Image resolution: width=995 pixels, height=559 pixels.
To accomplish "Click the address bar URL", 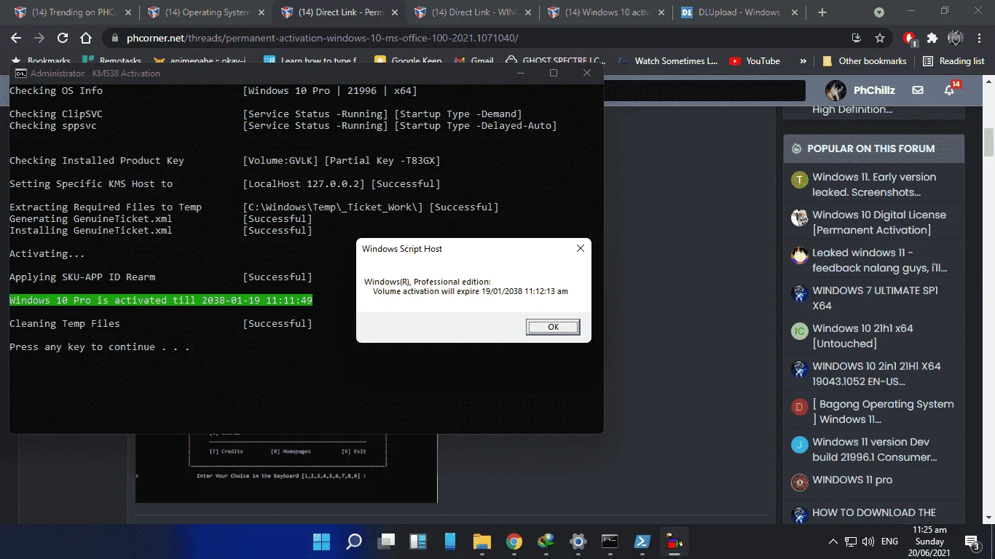I will 322,38.
